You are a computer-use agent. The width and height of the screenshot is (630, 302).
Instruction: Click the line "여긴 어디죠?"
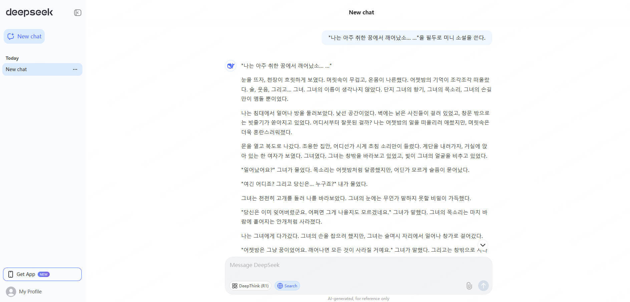(304, 184)
